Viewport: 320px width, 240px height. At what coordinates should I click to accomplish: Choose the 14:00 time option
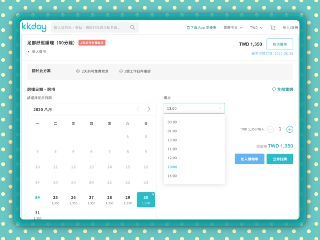[172, 176]
